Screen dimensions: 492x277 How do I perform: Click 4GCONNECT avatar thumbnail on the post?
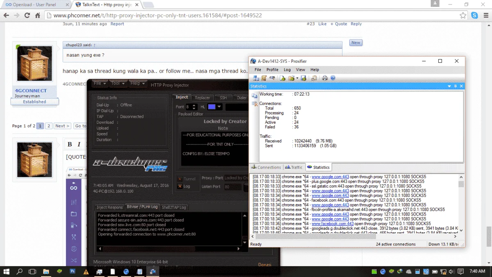(x=34, y=63)
